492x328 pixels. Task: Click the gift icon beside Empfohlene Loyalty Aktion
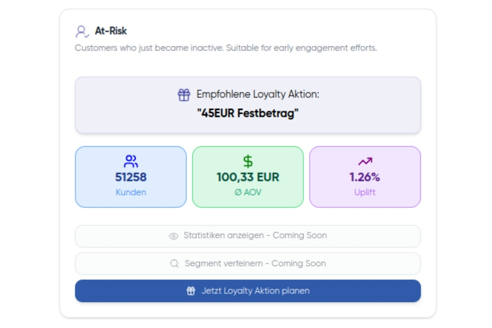pyautogui.click(x=184, y=95)
